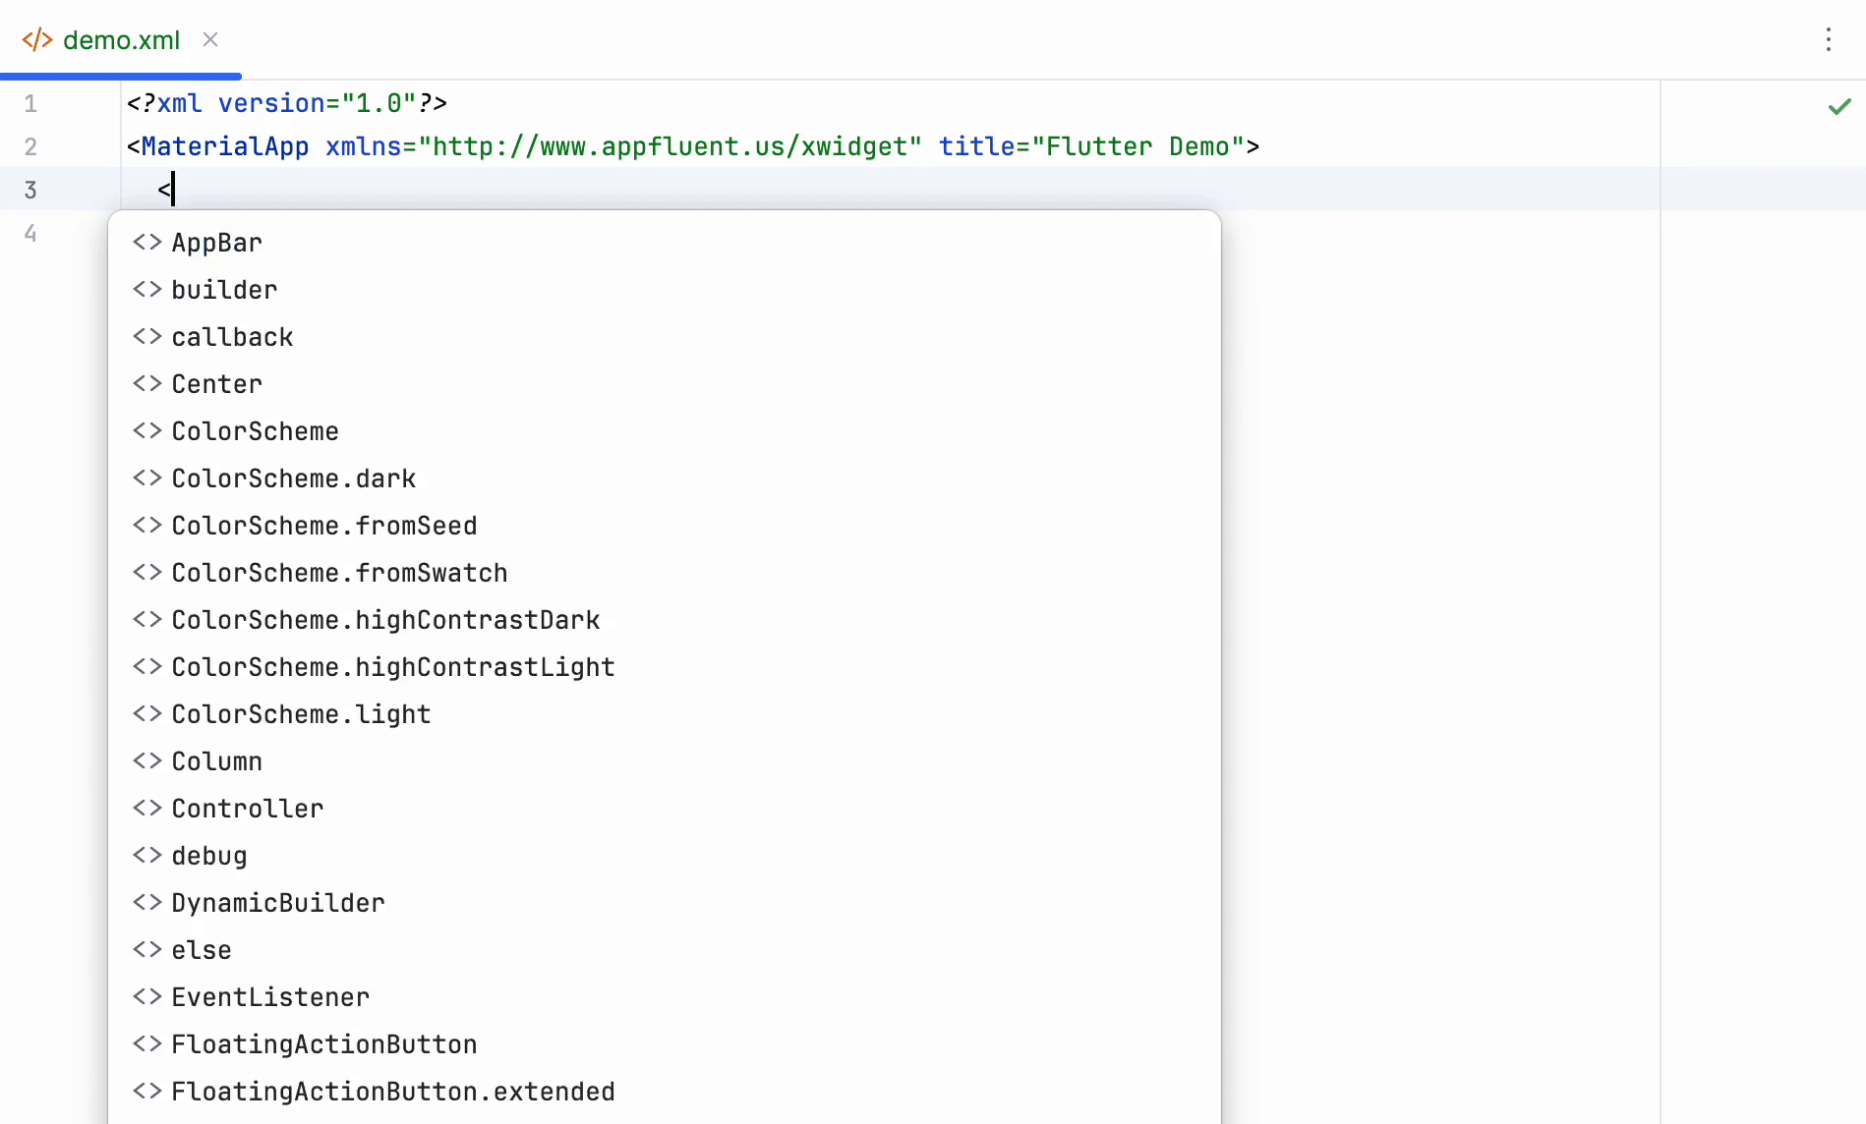This screenshot has width=1866, height=1124.
Task: Choose the builder completion suggestion
Action: point(224,290)
